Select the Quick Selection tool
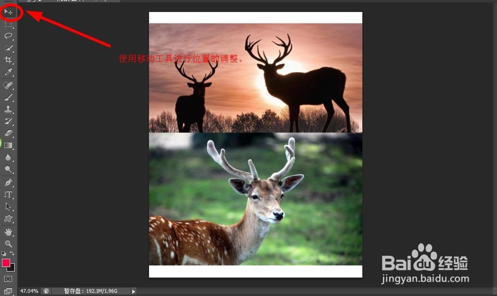The width and height of the screenshot is (497, 296). pyautogui.click(x=8, y=48)
